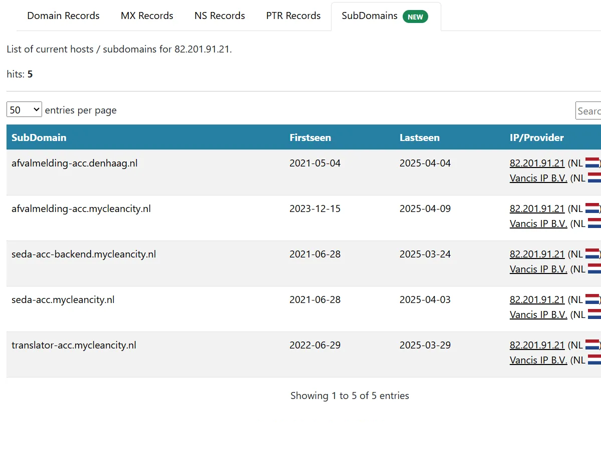This screenshot has width=601, height=450.
Task: Select afvalmelding-acc.denhaag.nl subdomain text
Action: 75,163
